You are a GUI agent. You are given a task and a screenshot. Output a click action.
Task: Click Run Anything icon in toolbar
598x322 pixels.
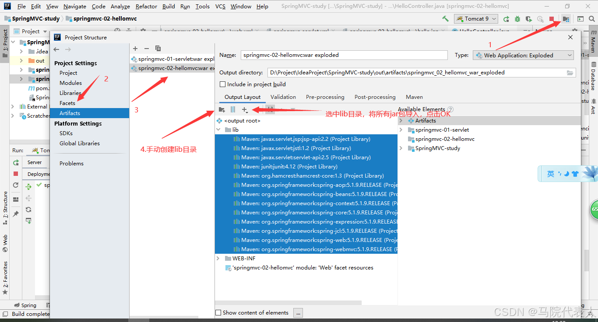click(580, 19)
